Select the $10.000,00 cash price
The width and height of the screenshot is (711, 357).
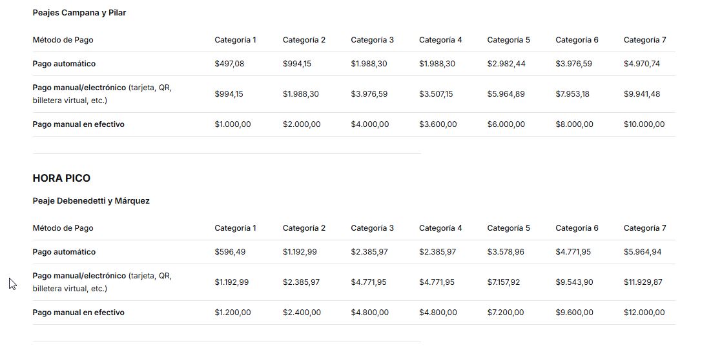644,124
